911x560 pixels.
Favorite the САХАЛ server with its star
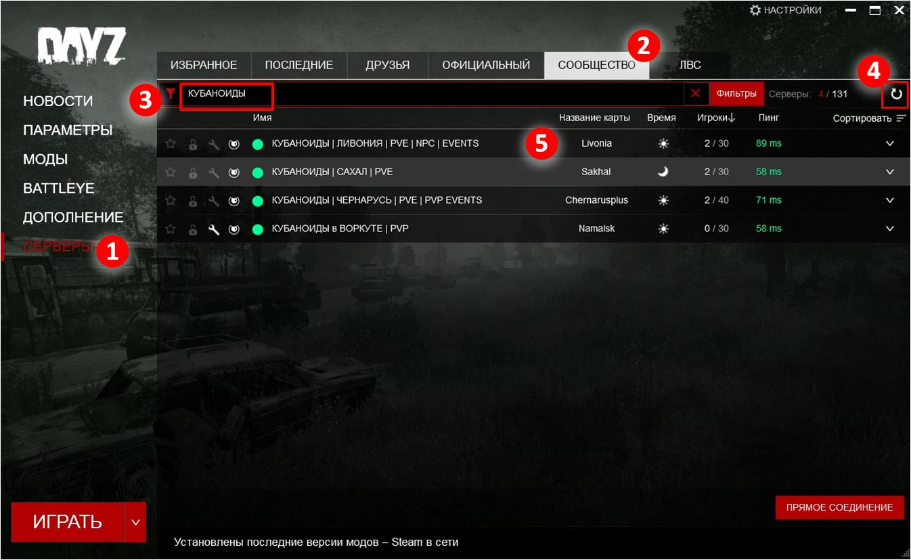pos(171,172)
